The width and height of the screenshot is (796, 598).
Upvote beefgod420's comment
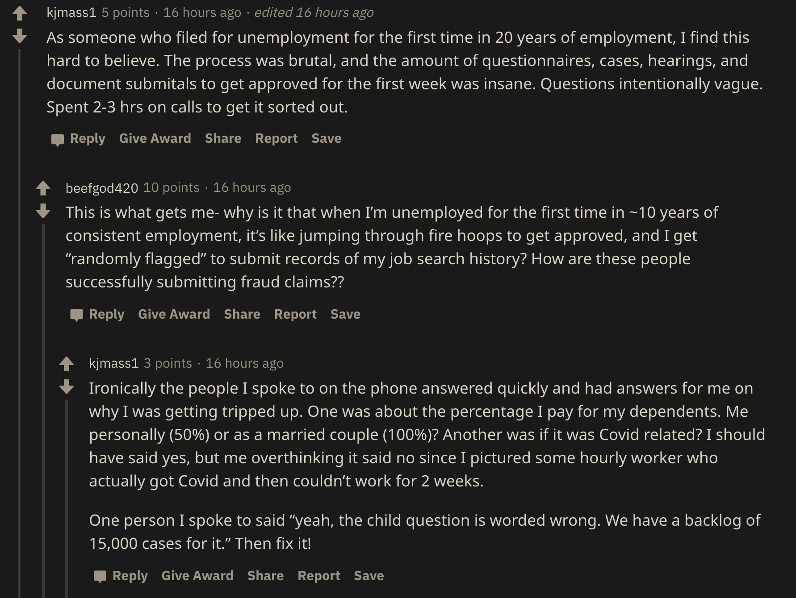43,188
